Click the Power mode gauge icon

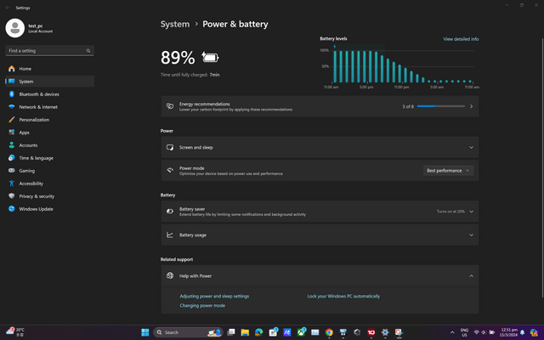click(170, 170)
